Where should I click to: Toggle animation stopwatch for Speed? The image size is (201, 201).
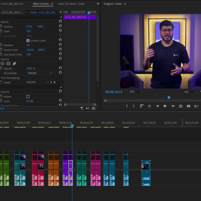(1, 82)
